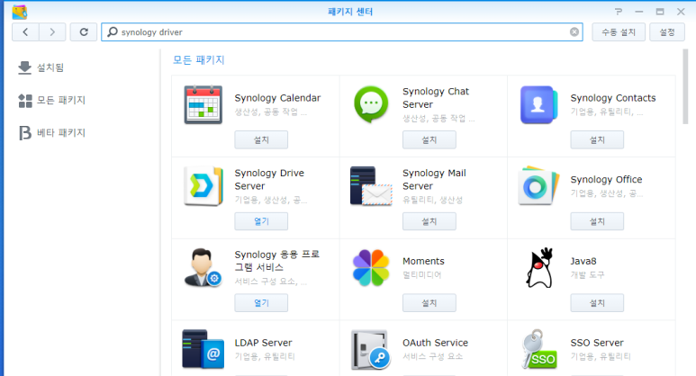Click the Java8 title text

(583, 261)
